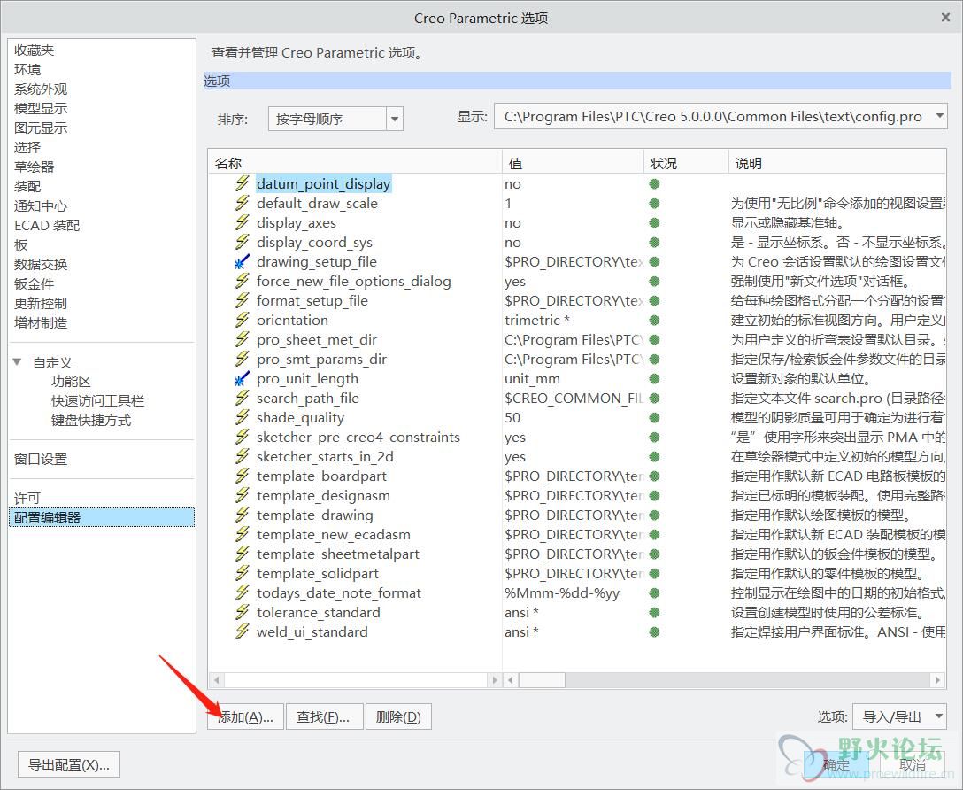Image resolution: width=963 pixels, height=790 pixels.
Task: Select 环境 in the left panel
Action: click(27, 69)
